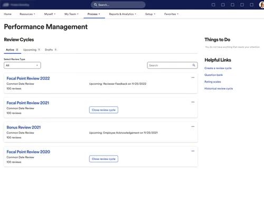This screenshot has width=264, height=201.
Task: Click the Things to Do heading
Action: [218, 39]
